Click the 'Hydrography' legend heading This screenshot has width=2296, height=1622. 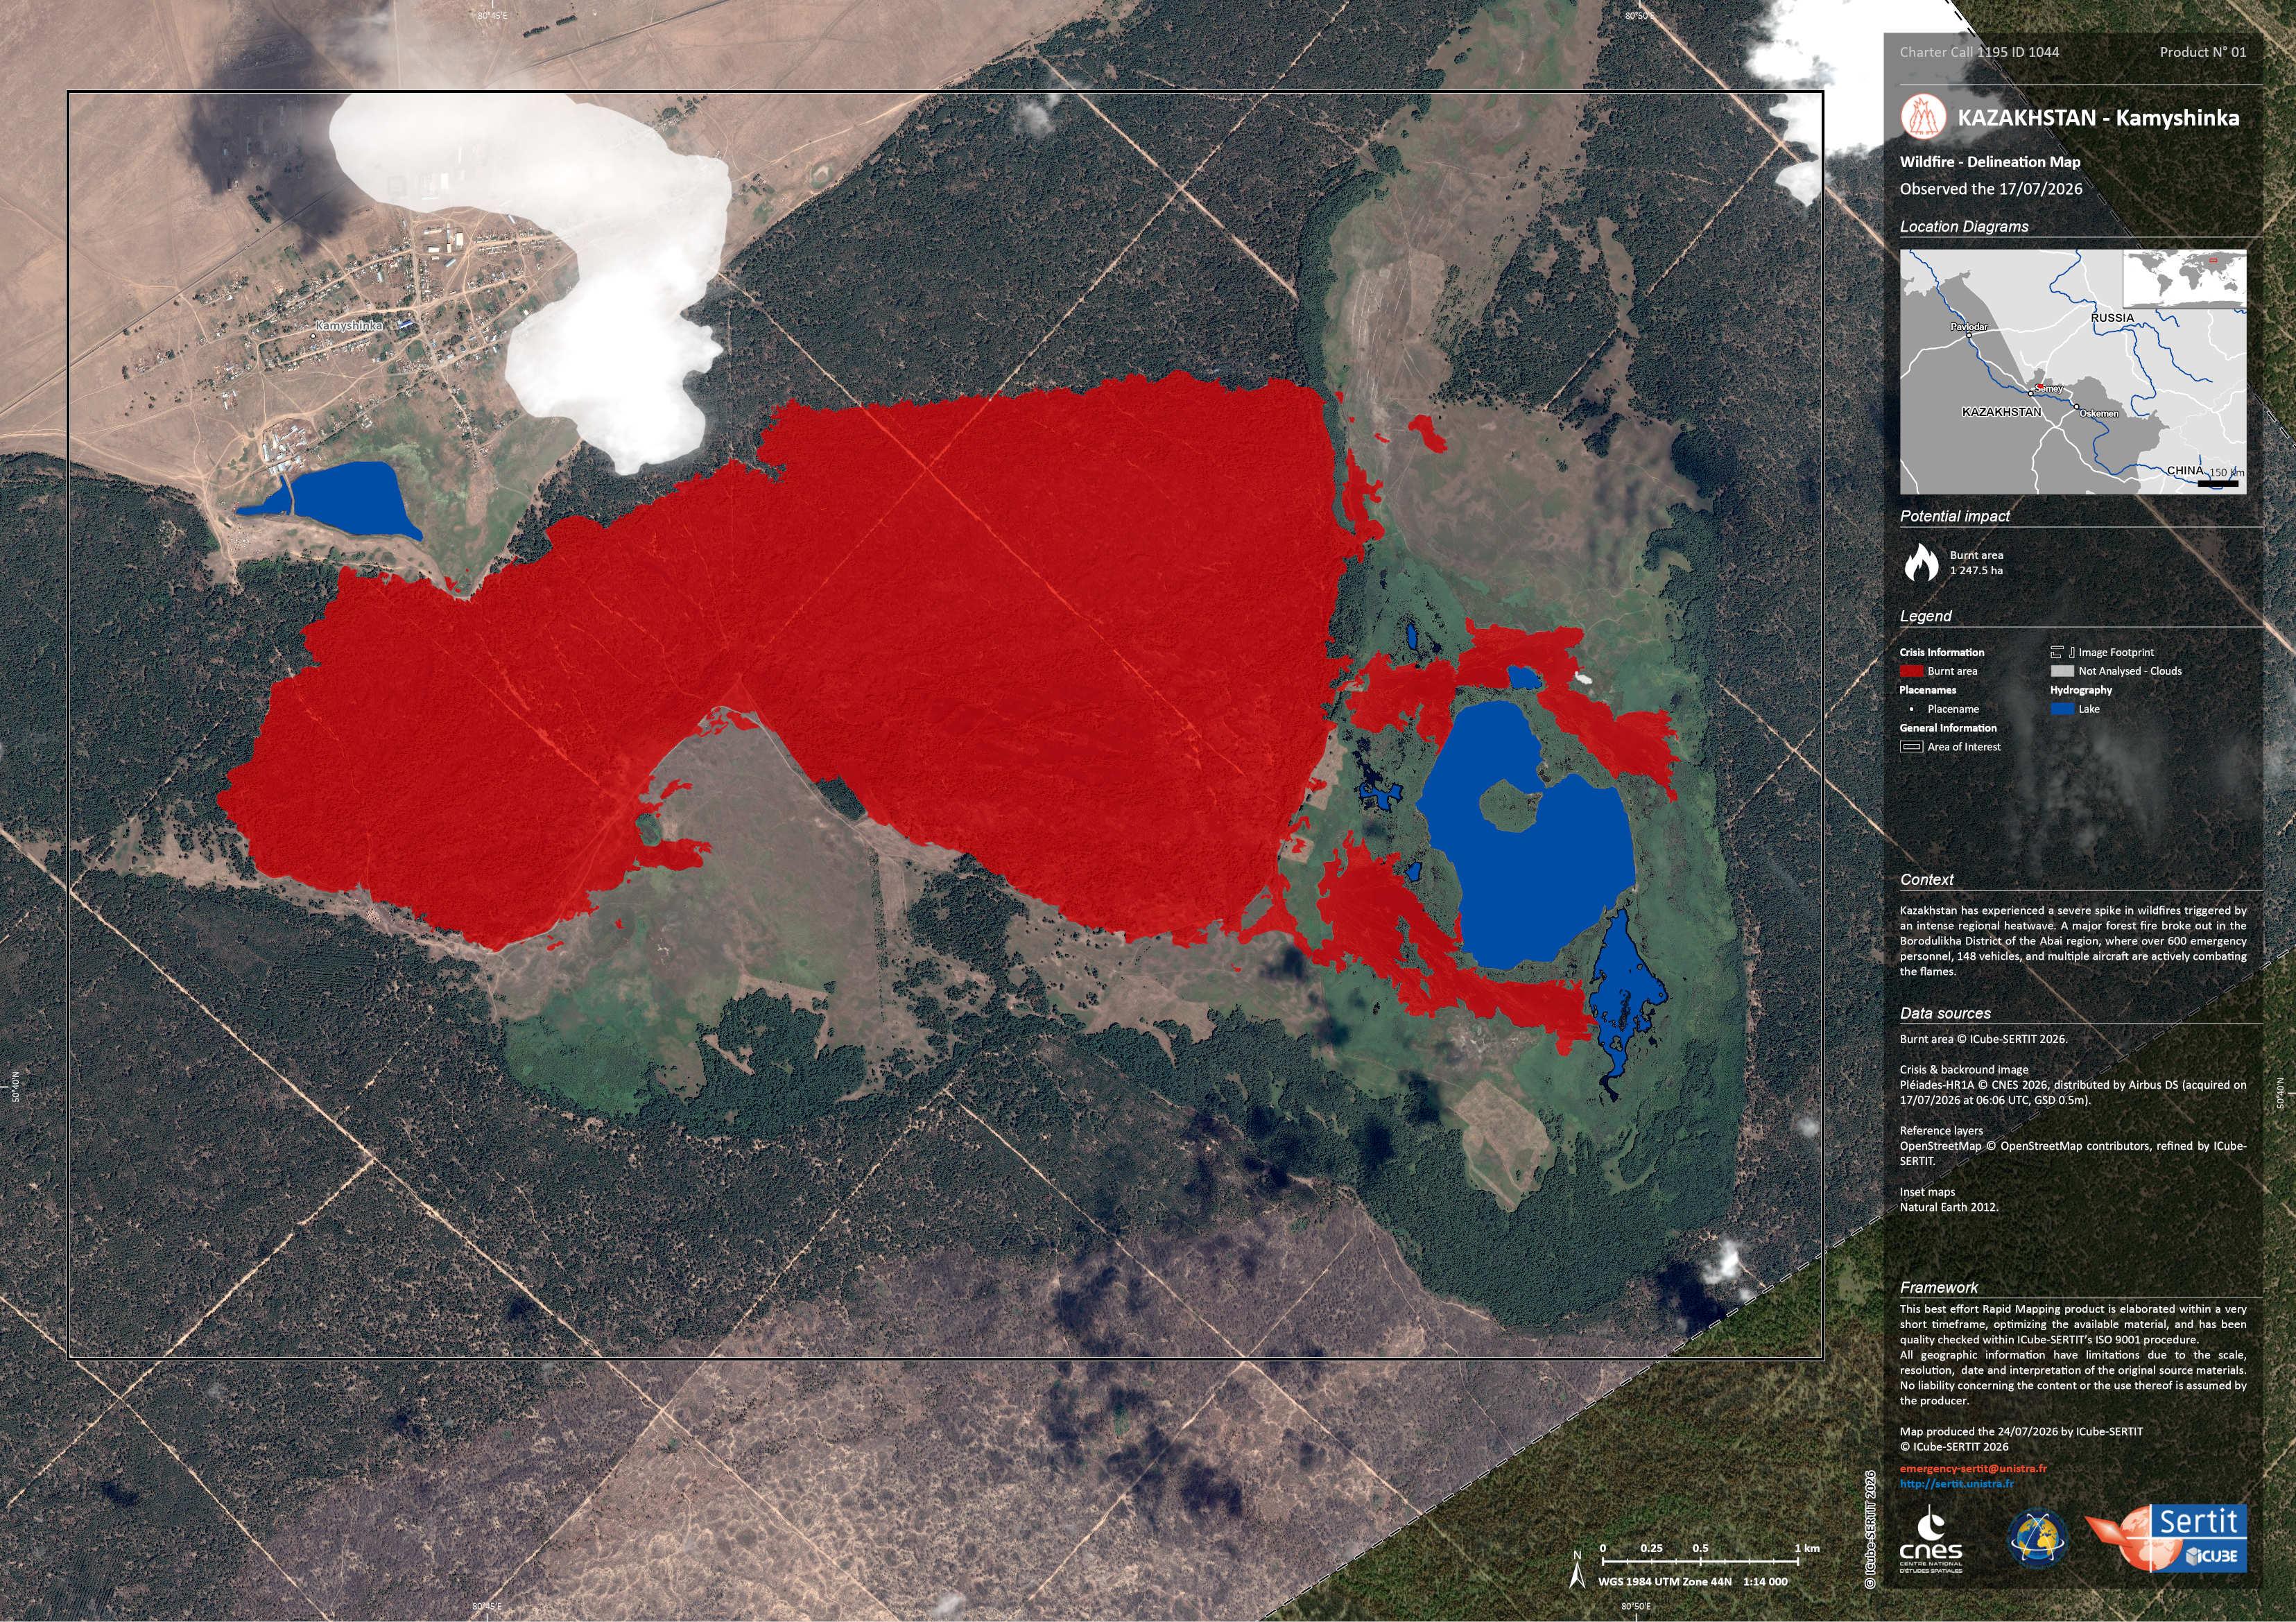point(2081,690)
